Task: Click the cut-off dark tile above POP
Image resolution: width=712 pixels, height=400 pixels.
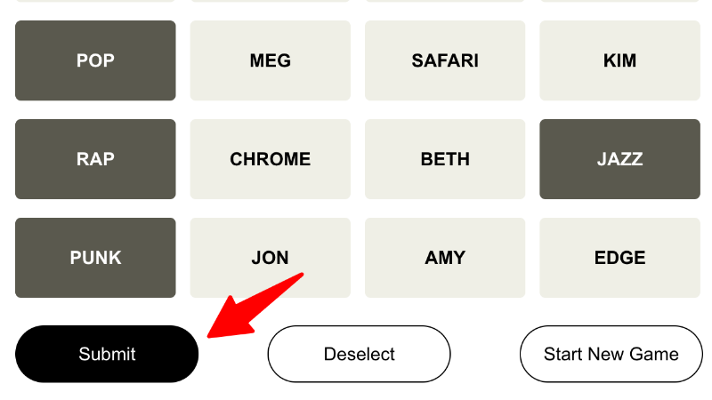Action: [x=95, y=1]
